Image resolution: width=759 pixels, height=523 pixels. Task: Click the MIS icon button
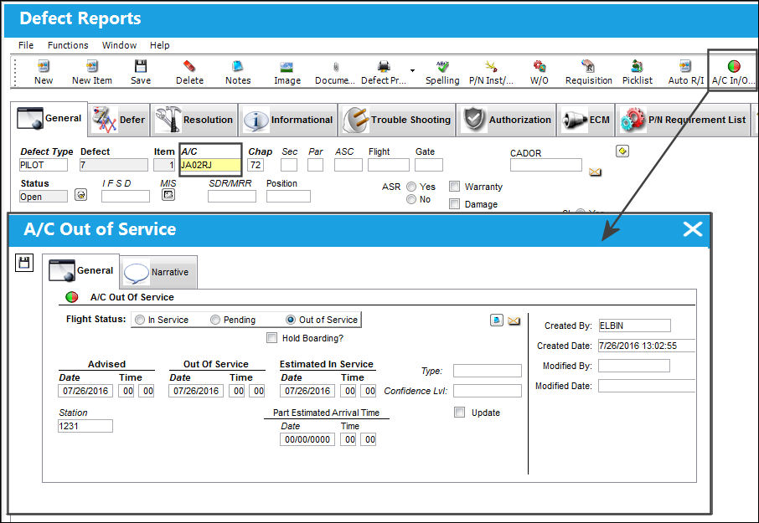pyautogui.click(x=168, y=194)
